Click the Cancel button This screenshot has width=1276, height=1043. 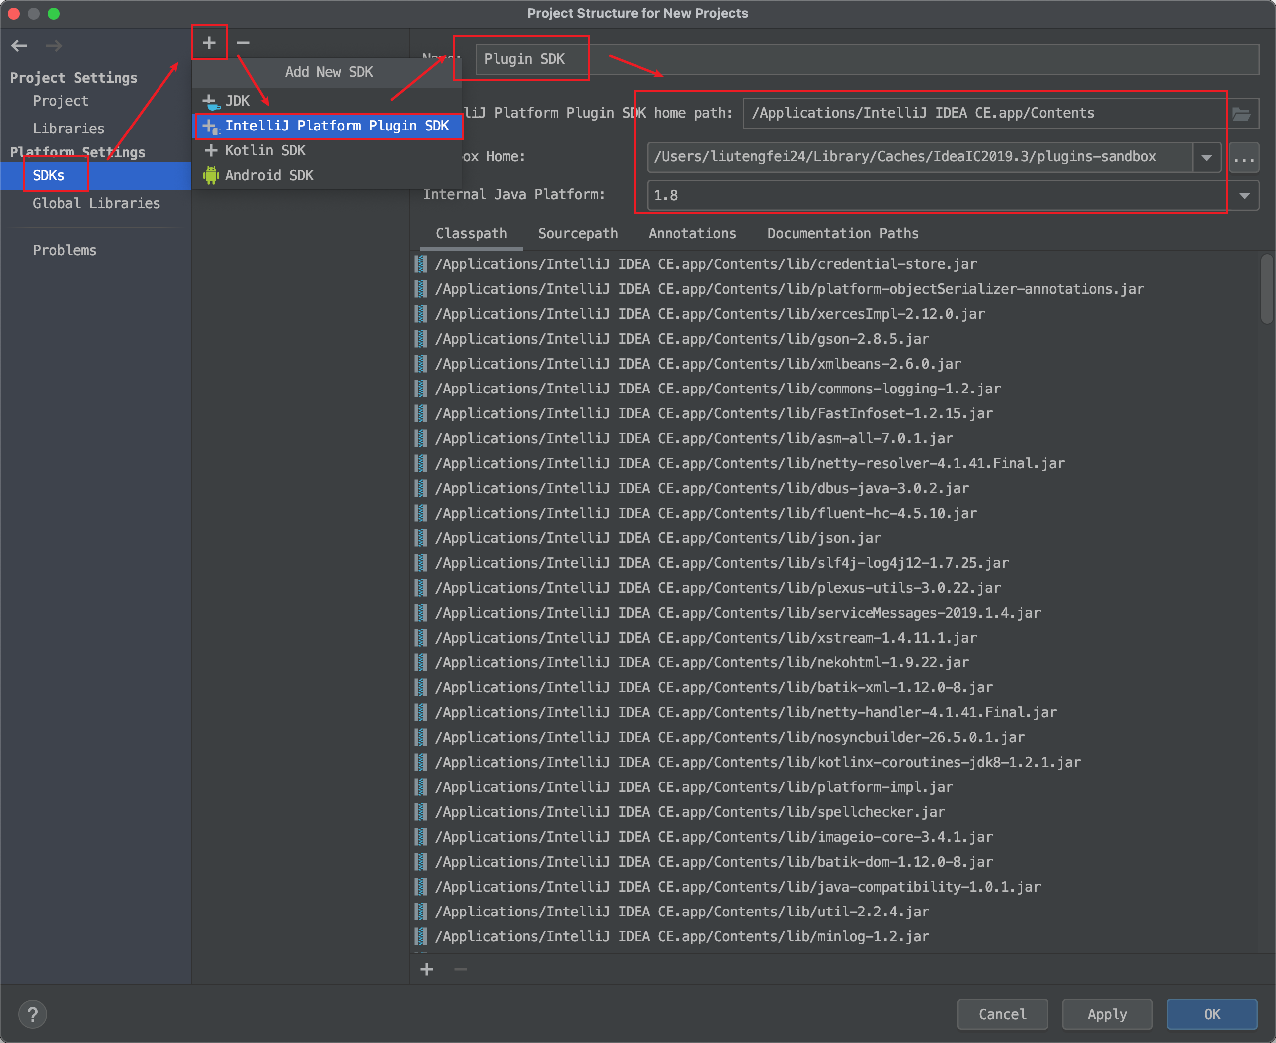pos(1002,1014)
